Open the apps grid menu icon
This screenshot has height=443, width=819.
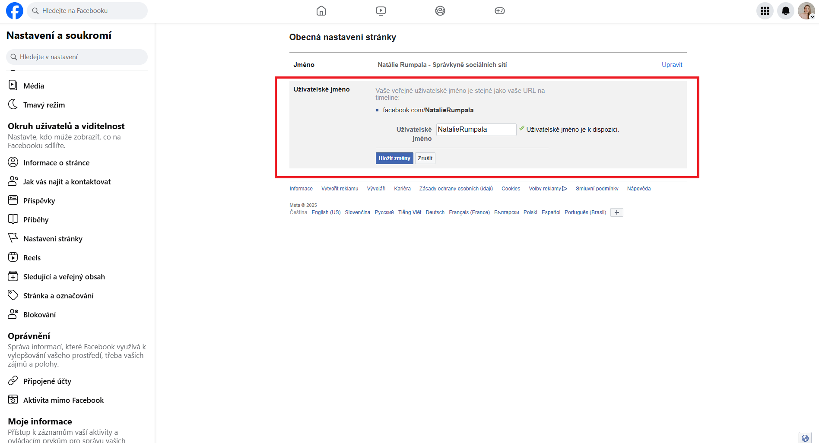pos(765,11)
